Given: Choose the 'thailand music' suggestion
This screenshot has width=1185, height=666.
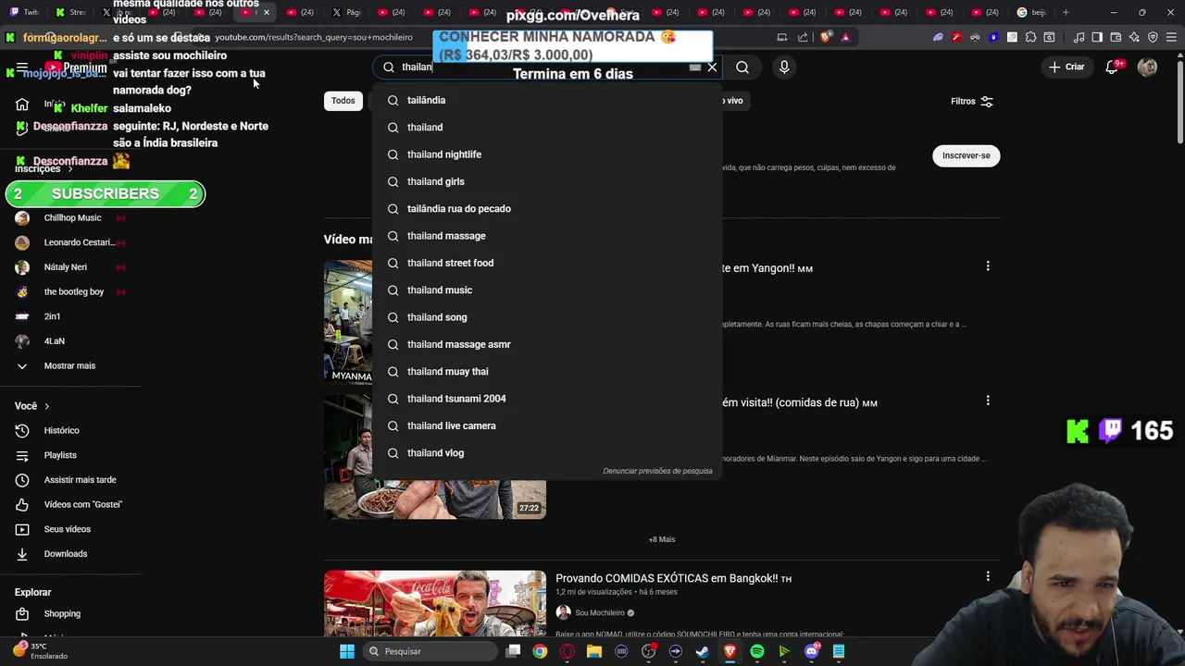Looking at the screenshot, I should [x=547, y=290].
